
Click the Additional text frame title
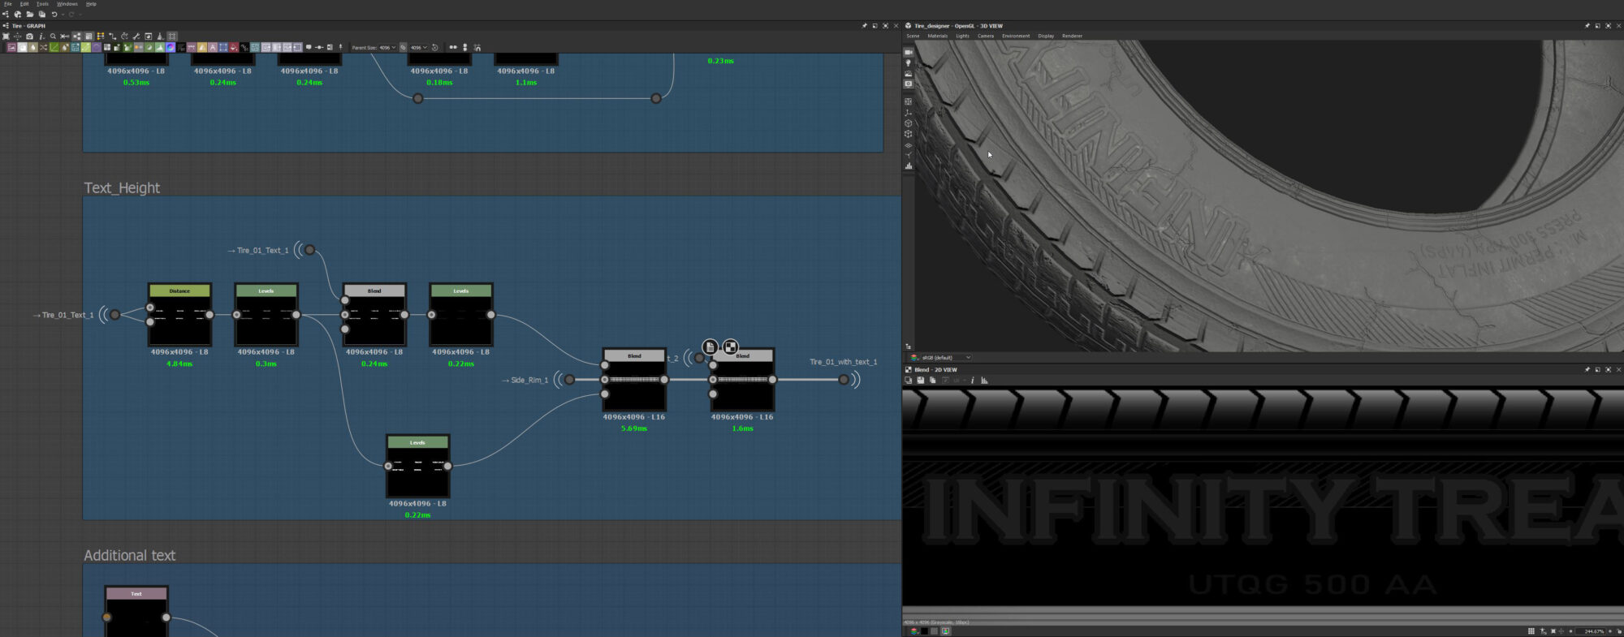pos(130,555)
